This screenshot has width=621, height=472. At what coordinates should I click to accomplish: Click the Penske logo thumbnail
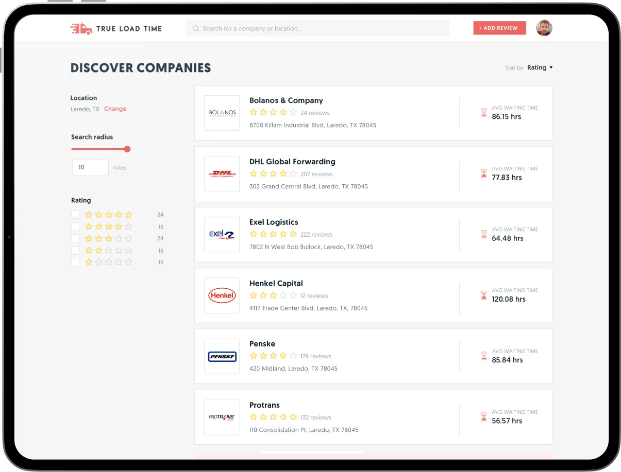222,356
